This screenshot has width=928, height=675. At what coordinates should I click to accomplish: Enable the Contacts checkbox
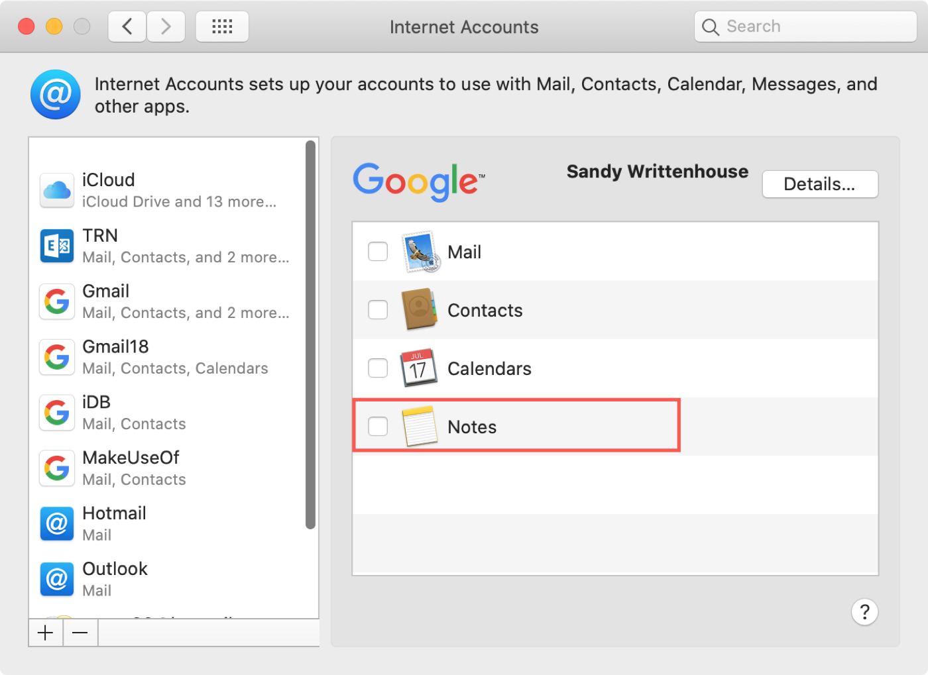(378, 310)
